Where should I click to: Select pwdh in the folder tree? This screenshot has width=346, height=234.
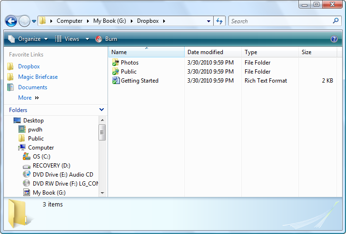point(35,130)
